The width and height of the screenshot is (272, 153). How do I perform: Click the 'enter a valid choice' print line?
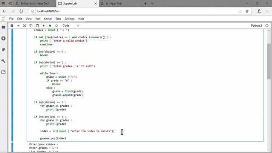point(64,41)
